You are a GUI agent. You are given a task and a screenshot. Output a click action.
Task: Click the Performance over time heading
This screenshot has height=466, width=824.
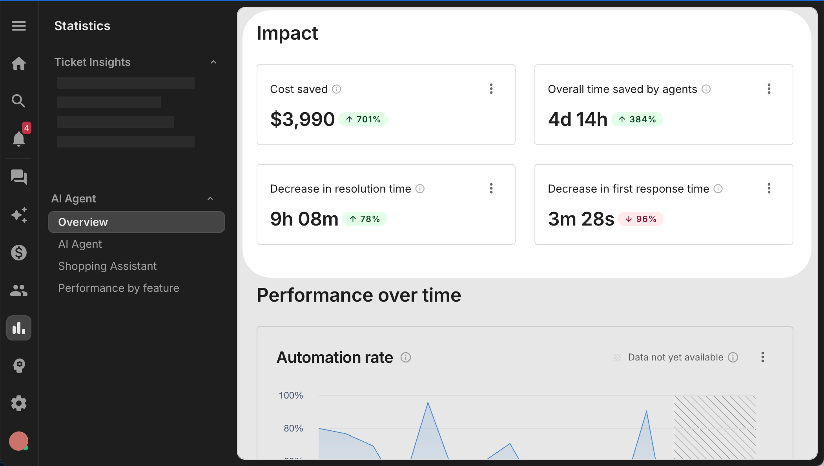coord(359,295)
